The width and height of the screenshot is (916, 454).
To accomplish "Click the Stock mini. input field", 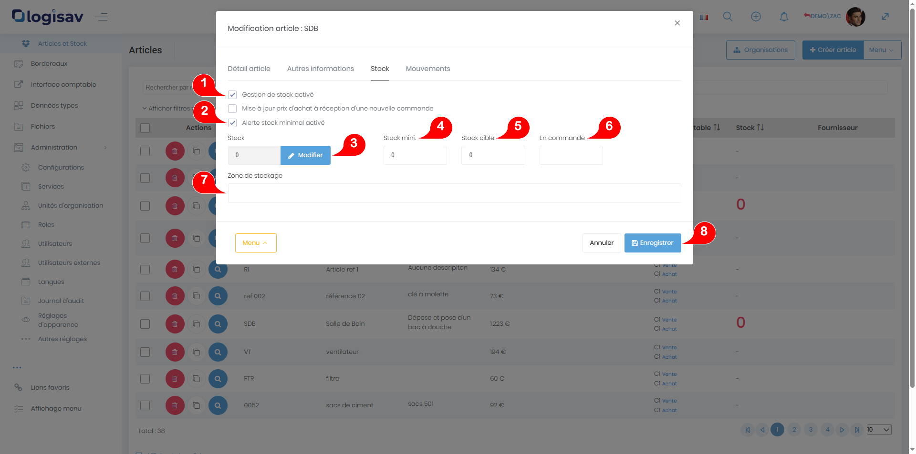I will tap(415, 155).
